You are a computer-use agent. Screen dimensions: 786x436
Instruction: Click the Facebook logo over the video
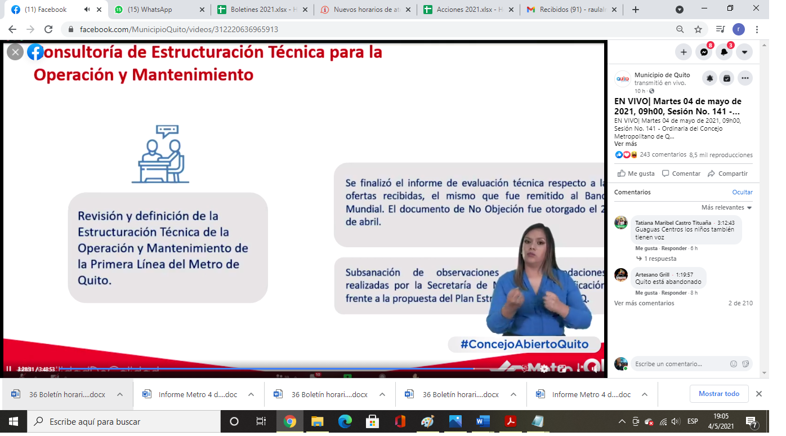(x=35, y=52)
